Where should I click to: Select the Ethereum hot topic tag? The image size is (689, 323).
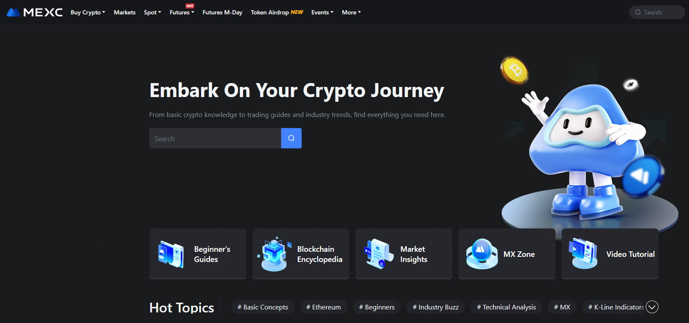[x=323, y=307]
